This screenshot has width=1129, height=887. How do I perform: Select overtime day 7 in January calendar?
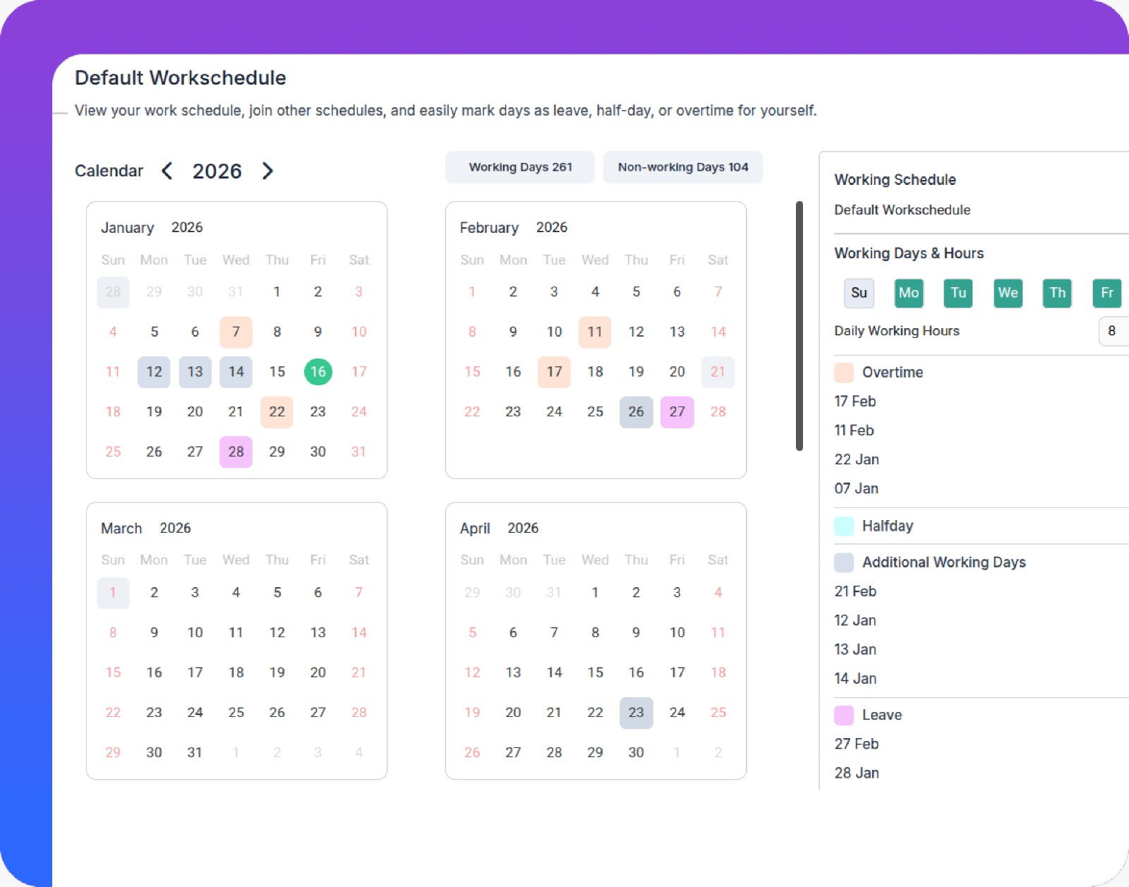tap(236, 332)
